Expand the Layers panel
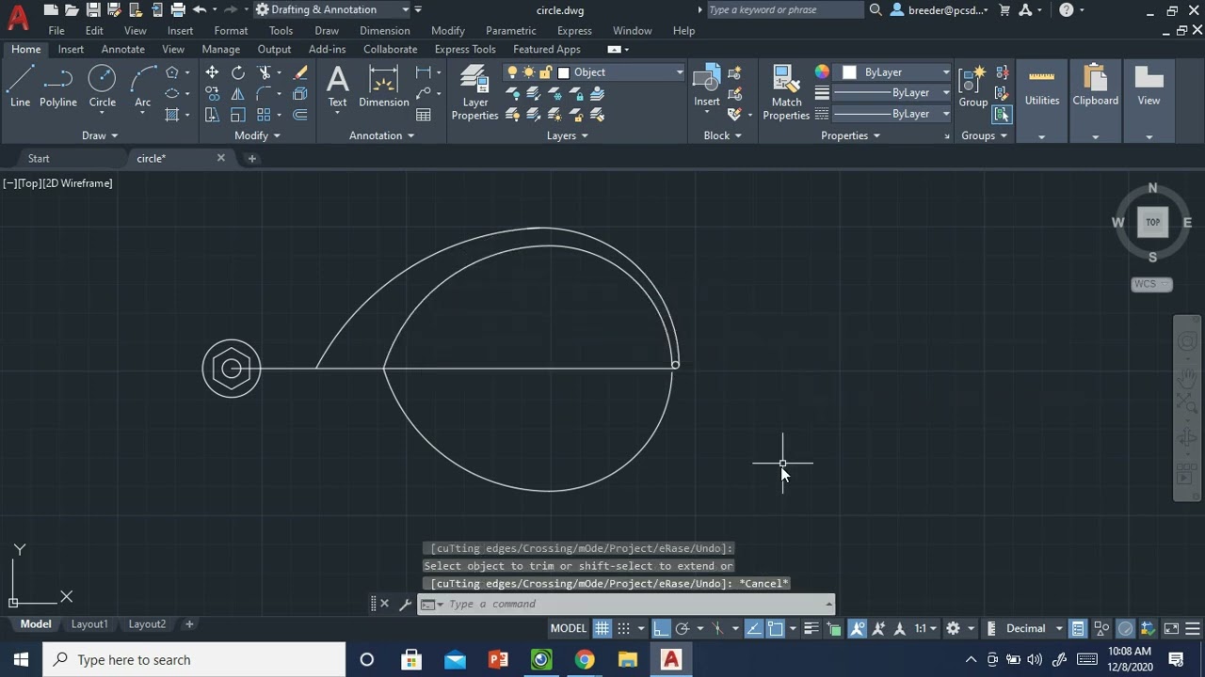 coord(568,135)
